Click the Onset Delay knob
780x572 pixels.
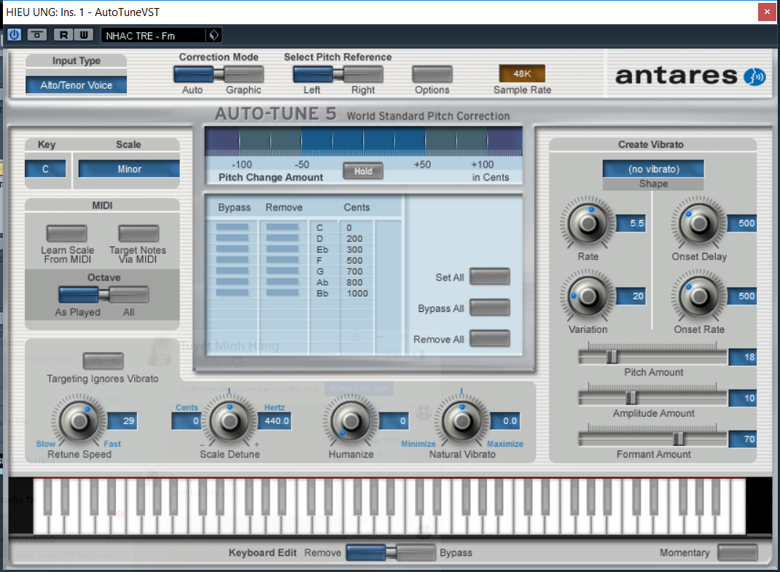point(699,223)
